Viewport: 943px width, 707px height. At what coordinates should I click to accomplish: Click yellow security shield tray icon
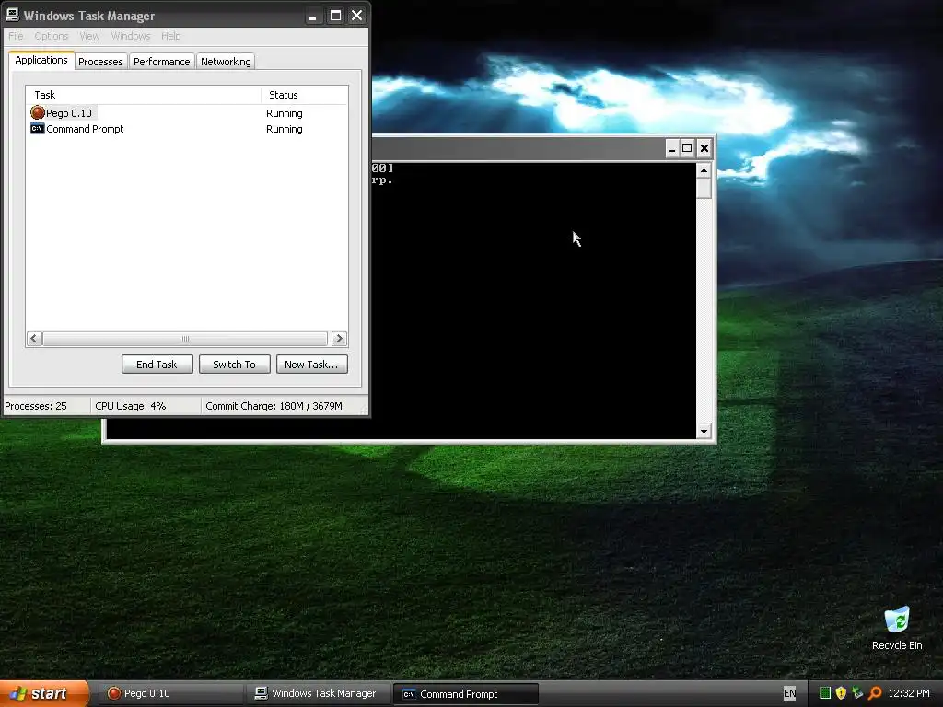(x=841, y=693)
